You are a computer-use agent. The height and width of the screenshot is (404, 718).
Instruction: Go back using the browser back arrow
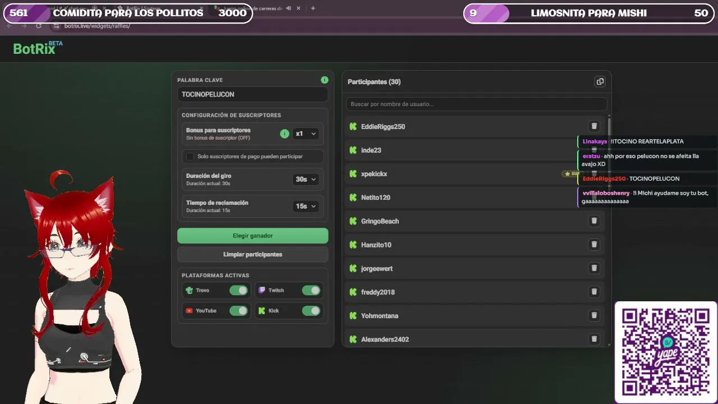click(x=10, y=26)
